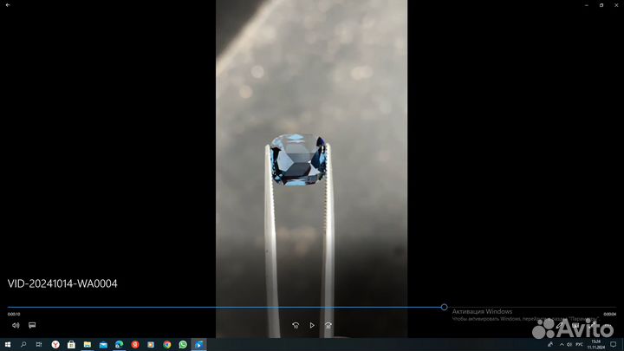Skip back 10 seconds
624x351 pixels.
[296, 325]
